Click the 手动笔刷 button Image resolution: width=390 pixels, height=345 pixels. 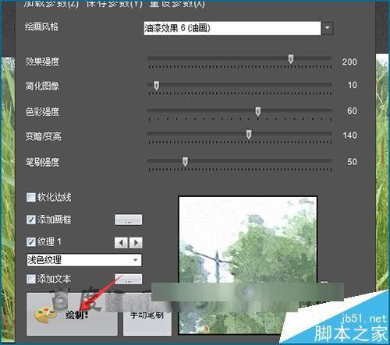[147, 315]
